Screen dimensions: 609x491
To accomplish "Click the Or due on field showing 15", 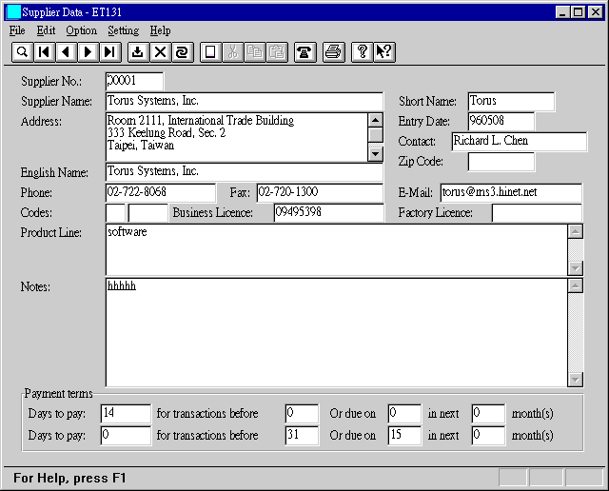I will click(x=404, y=435).
